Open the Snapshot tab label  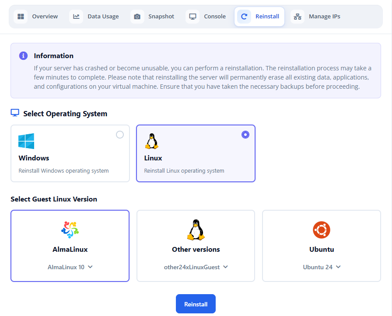(161, 17)
